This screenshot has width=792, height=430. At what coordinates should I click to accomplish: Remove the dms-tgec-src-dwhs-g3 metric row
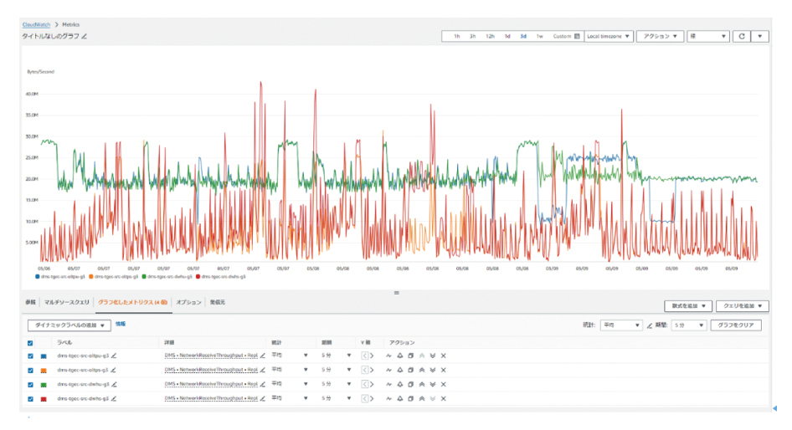(x=443, y=397)
